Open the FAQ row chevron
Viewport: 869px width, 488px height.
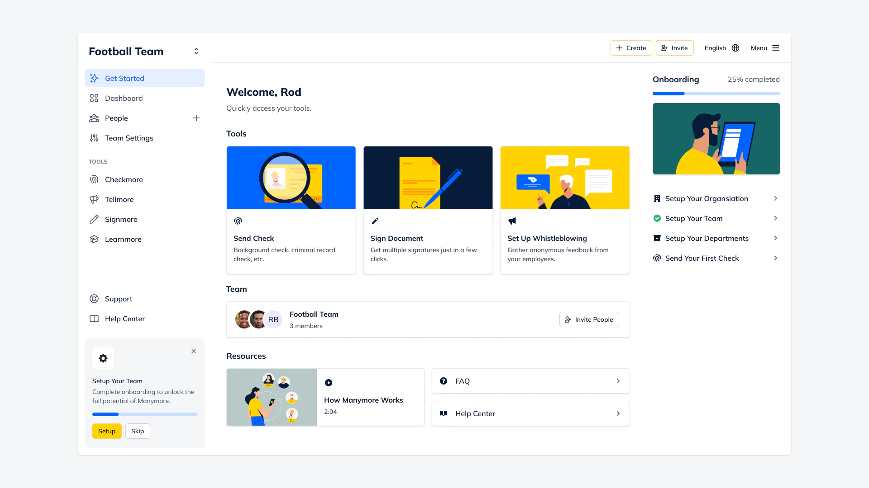click(618, 381)
